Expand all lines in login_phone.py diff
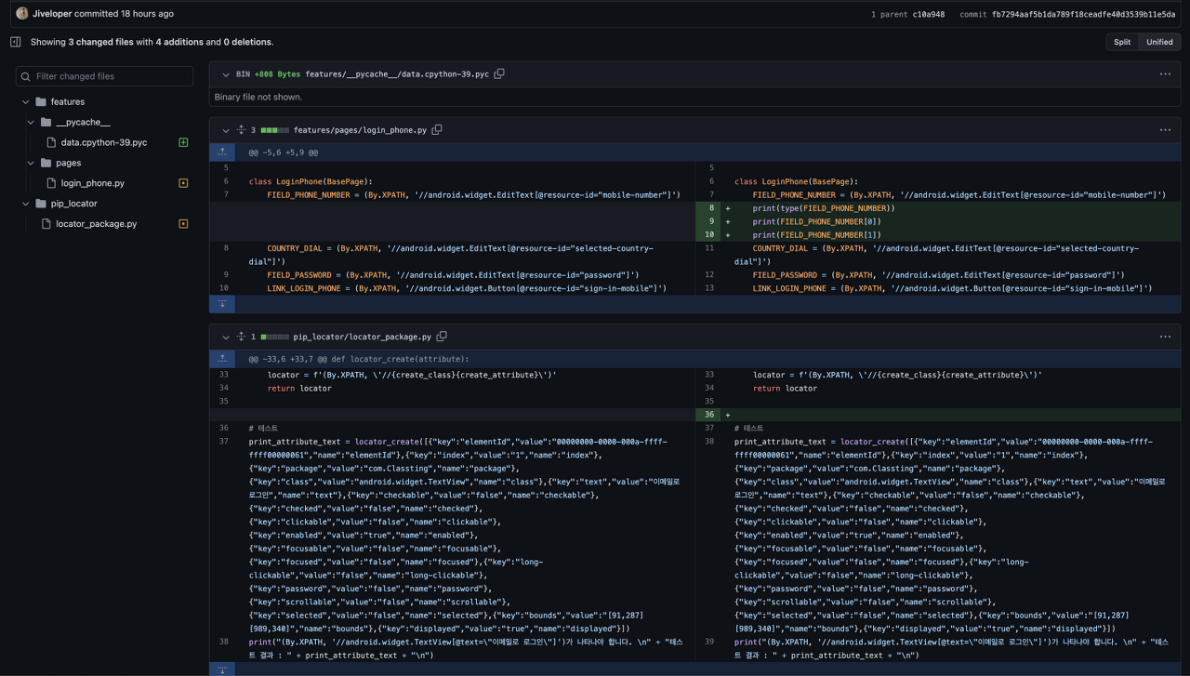 (x=241, y=130)
